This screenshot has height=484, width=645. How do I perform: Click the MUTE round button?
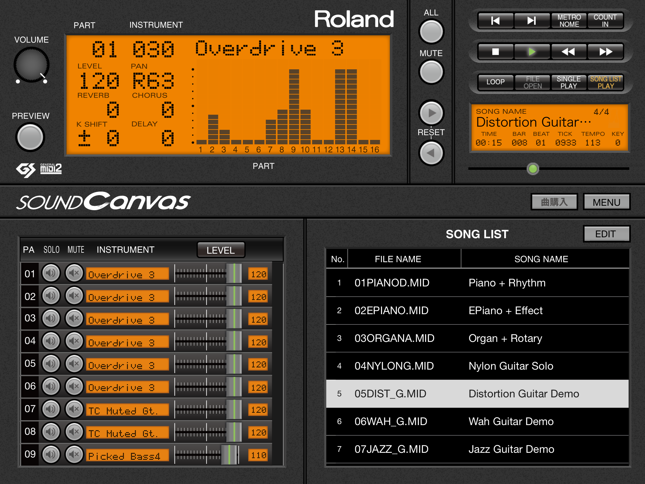pos(431,72)
